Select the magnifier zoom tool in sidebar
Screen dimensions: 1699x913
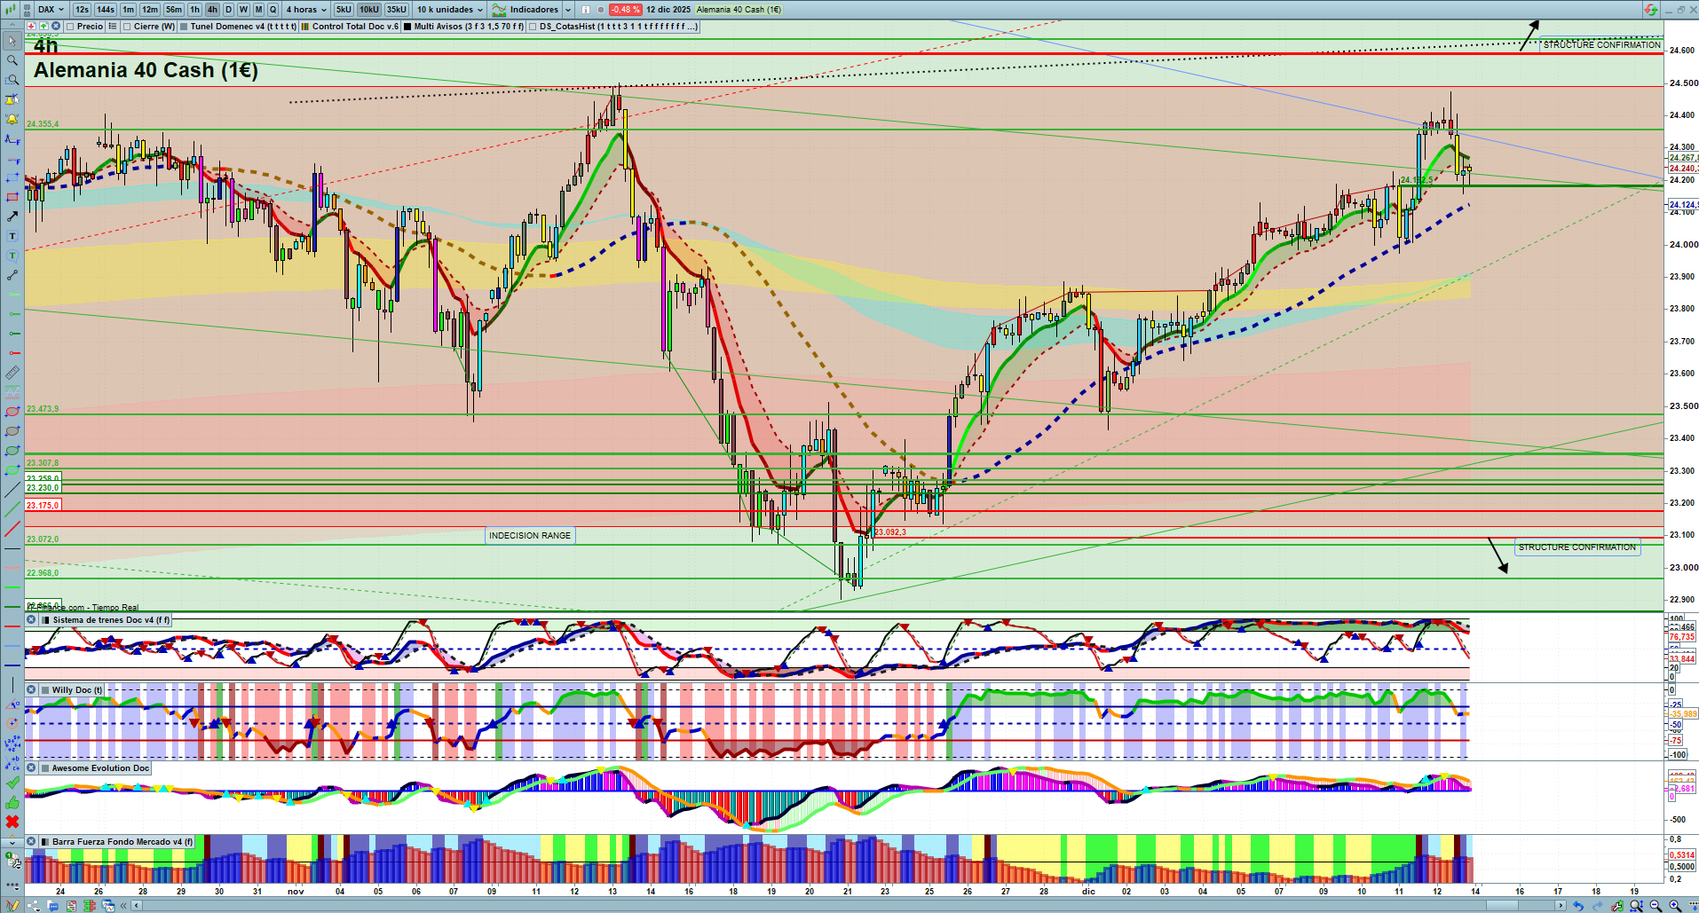pos(12,60)
